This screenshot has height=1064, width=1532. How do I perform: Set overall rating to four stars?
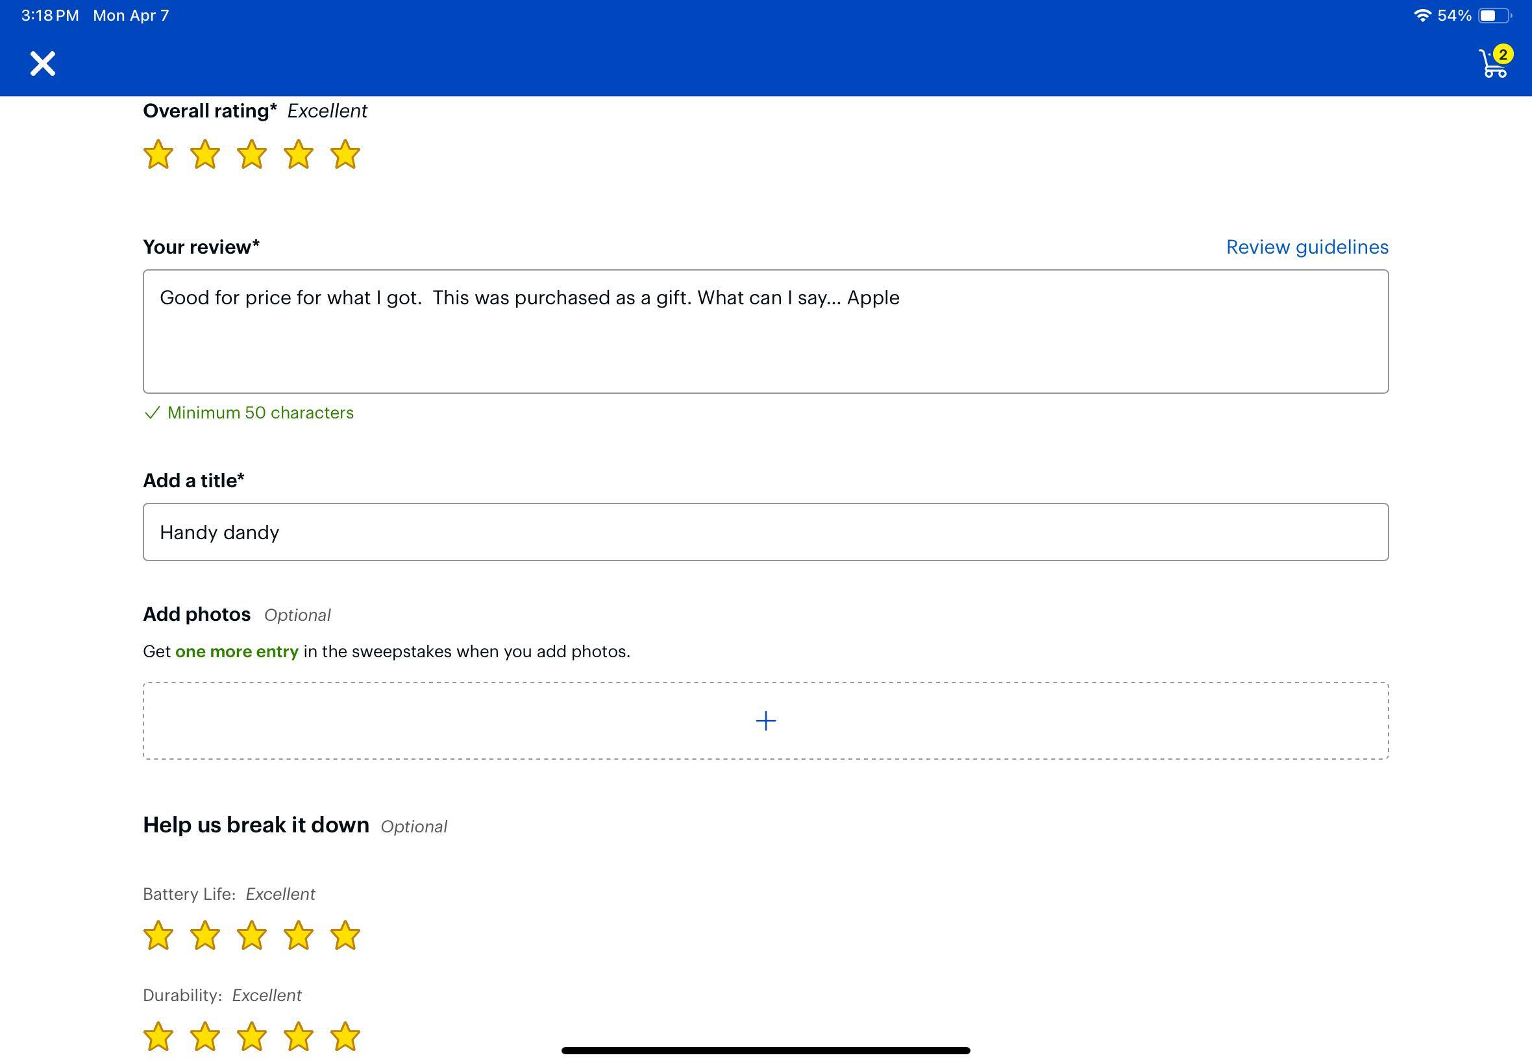point(298,154)
